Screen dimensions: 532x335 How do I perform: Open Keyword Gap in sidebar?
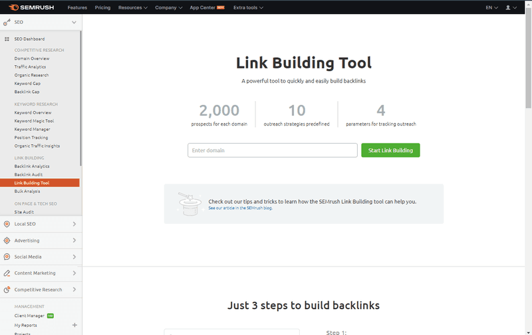pos(27,83)
